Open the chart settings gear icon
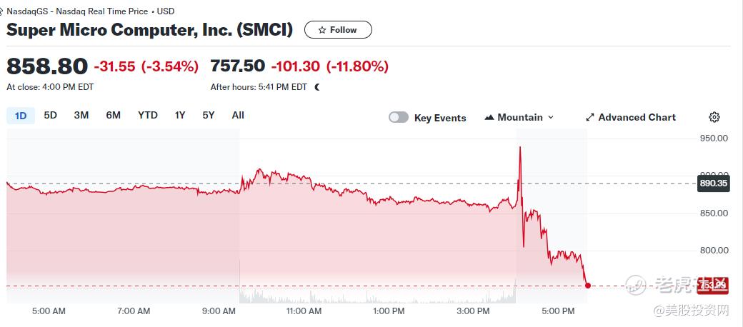 (x=714, y=118)
